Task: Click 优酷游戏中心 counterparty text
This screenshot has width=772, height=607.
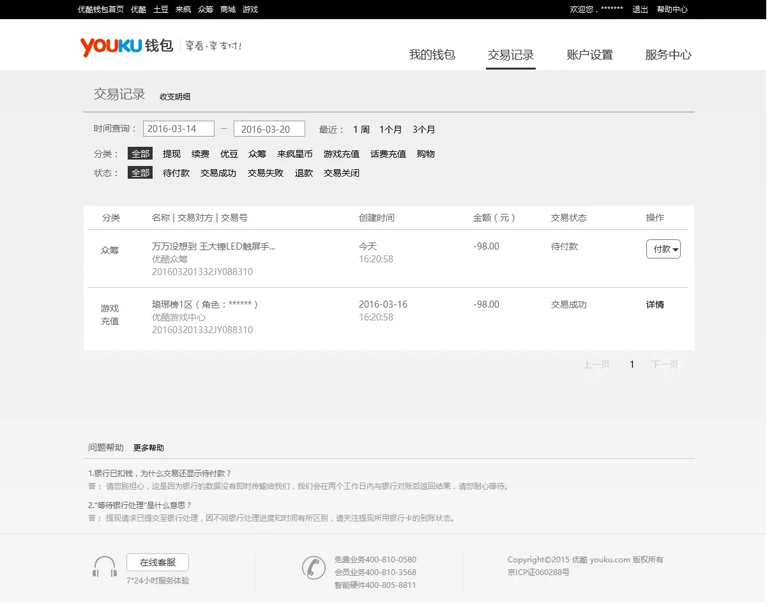Action: pos(179,317)
